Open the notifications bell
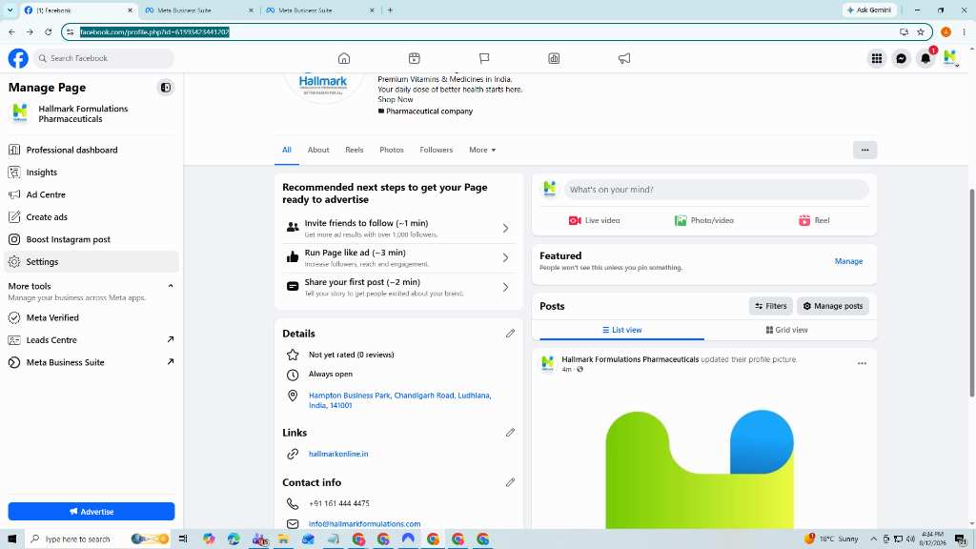Image resolution: width=976 pixels, height=549 pixels. [925, 58]
